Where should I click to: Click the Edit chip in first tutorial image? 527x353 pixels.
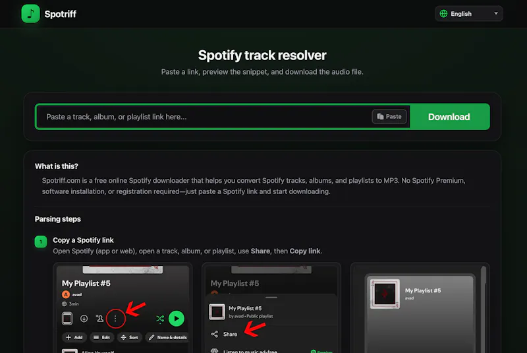coord(102,337)
